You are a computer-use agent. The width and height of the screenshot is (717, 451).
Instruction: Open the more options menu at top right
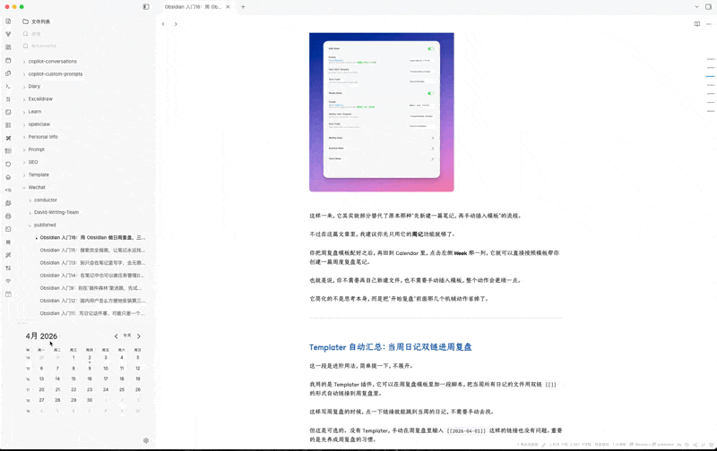coord(708,24)
